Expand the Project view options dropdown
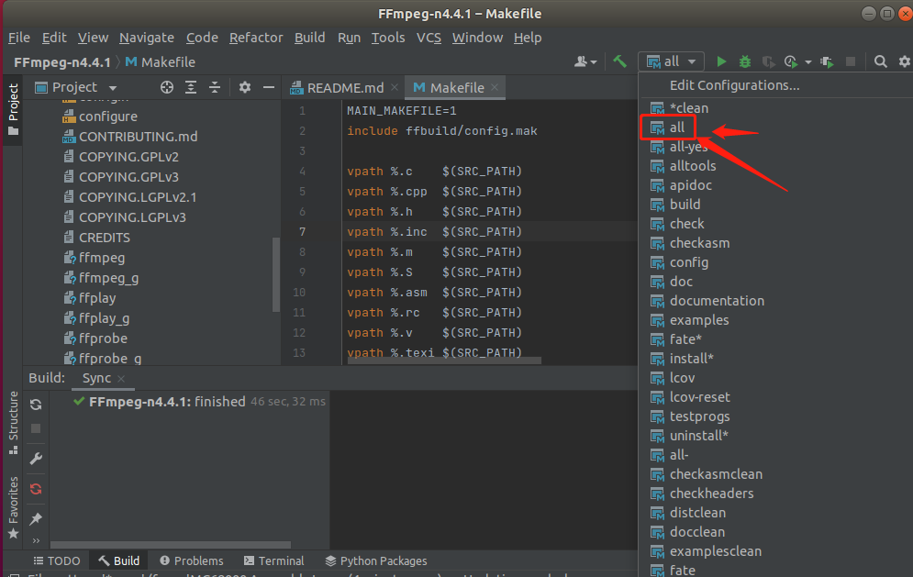Viewport: 913px width, 577px height. (x=112, y=87)
